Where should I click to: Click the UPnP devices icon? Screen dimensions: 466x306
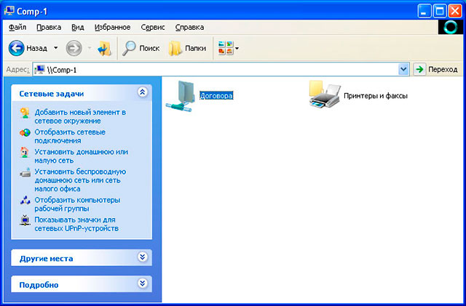point(25,220)
